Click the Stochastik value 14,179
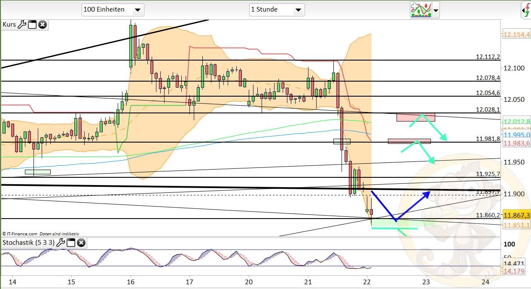This screenshot has height=289, width=531. (x=513, y=271)
